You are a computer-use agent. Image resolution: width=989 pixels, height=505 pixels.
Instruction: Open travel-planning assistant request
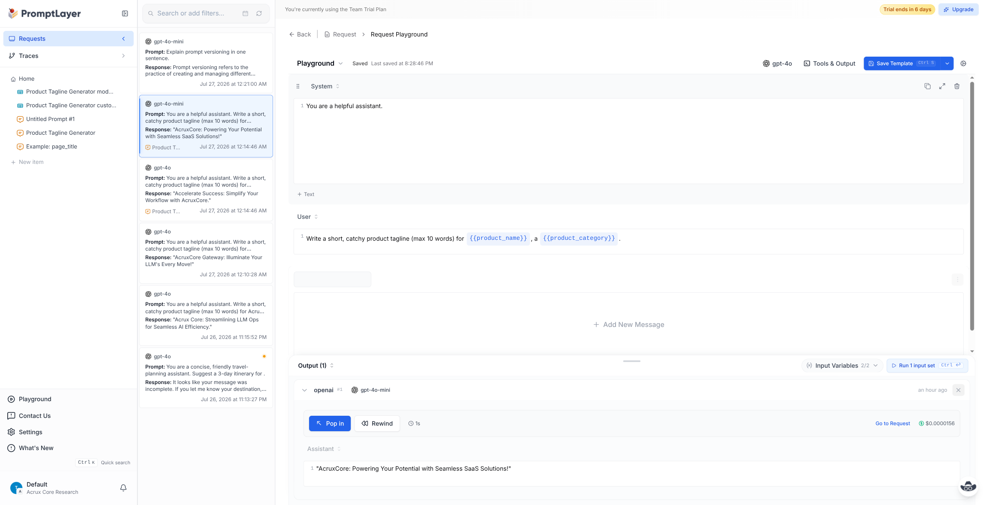click(206, 378)
